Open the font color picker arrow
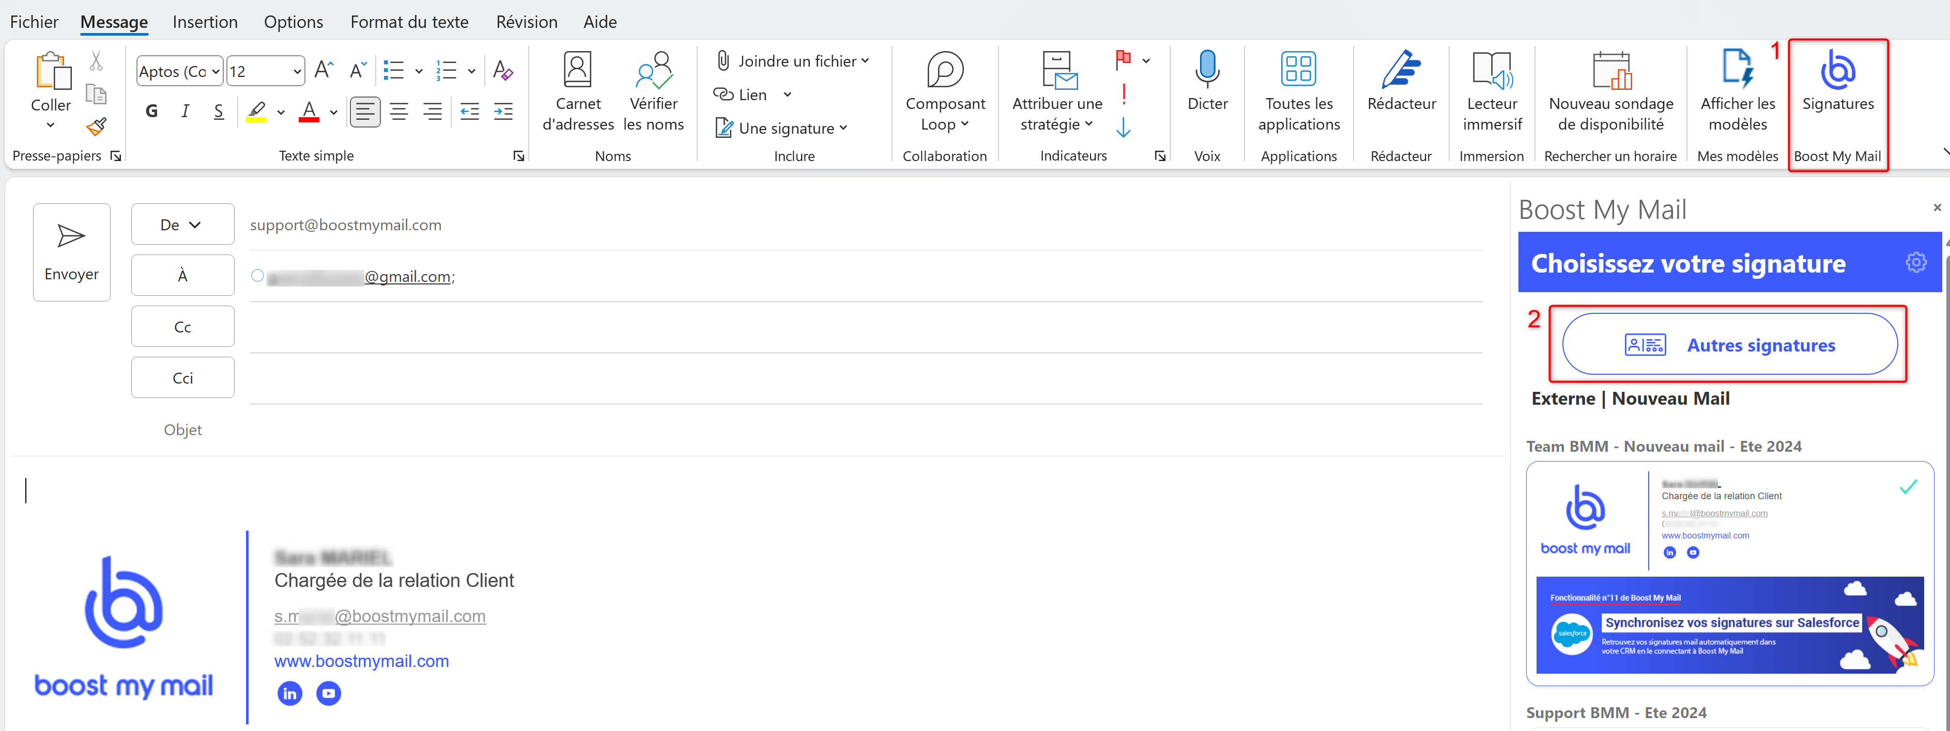Viewport: 1950px width, 731px height. click(334, 113)
